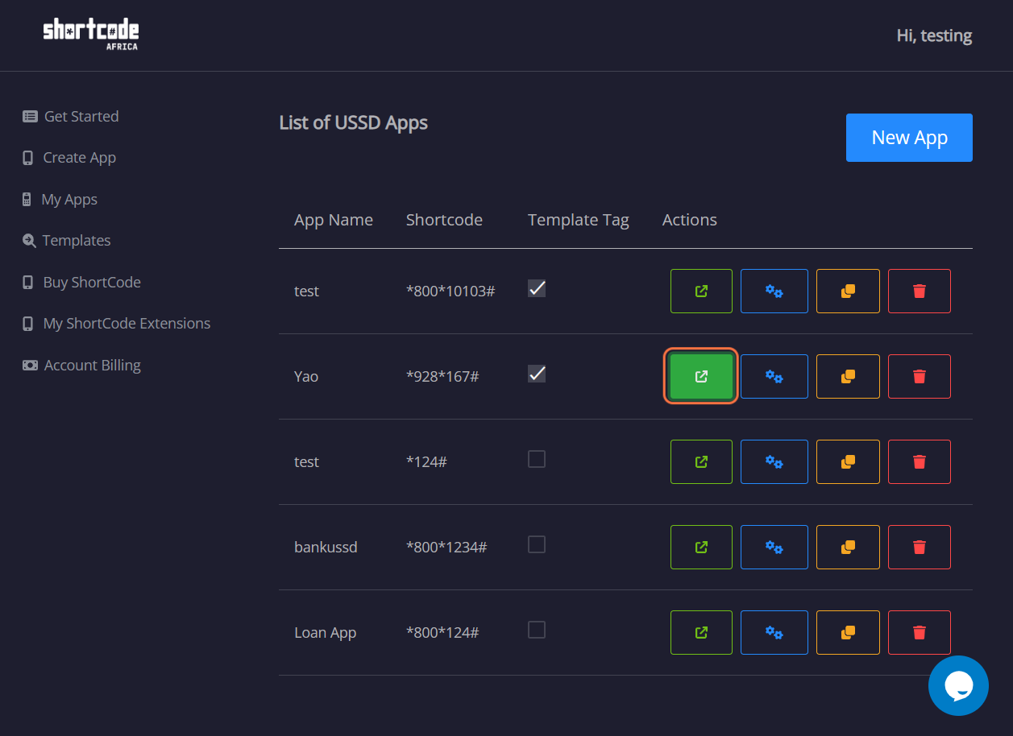The image size is (1013, 736).
Task: Click the Actions column header
Action: point(690,220)
